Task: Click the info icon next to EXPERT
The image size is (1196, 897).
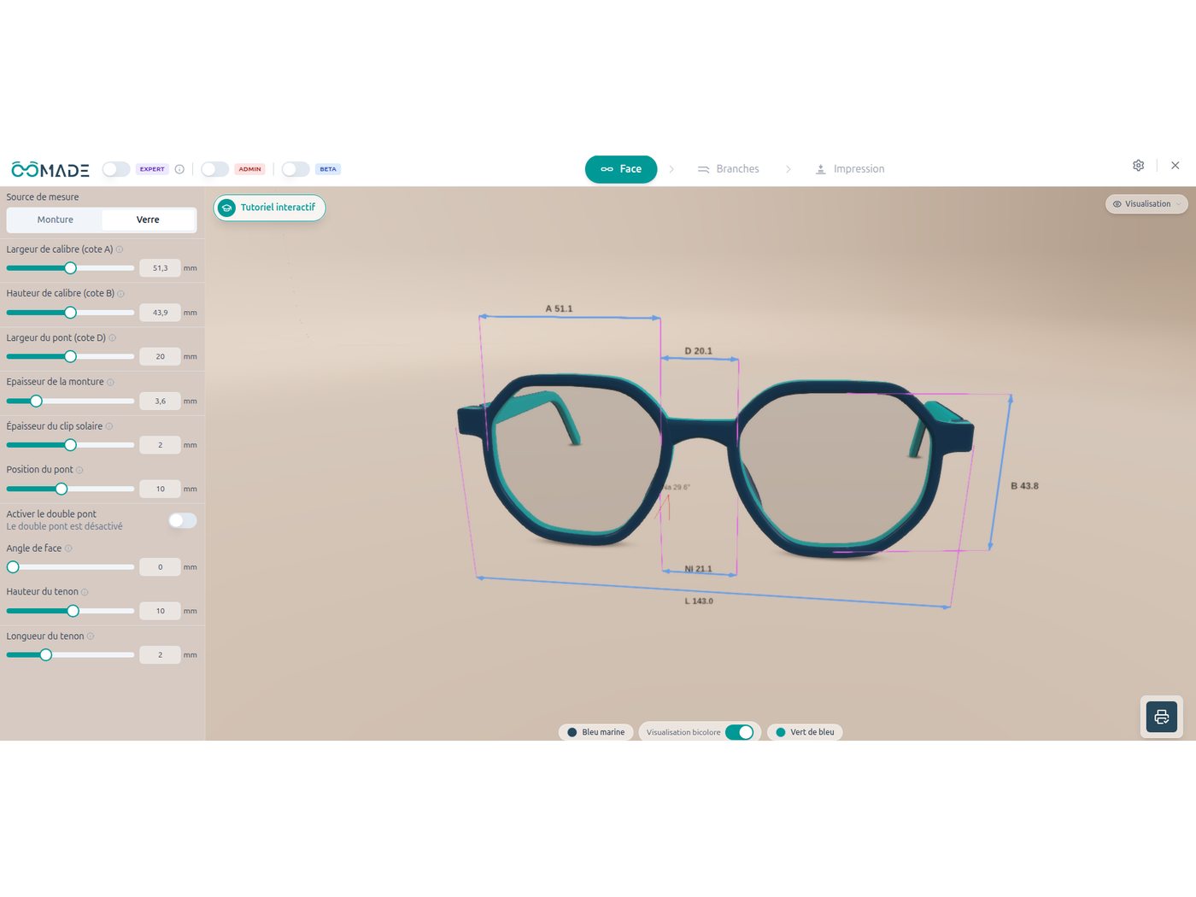Action: click(179, 169)
